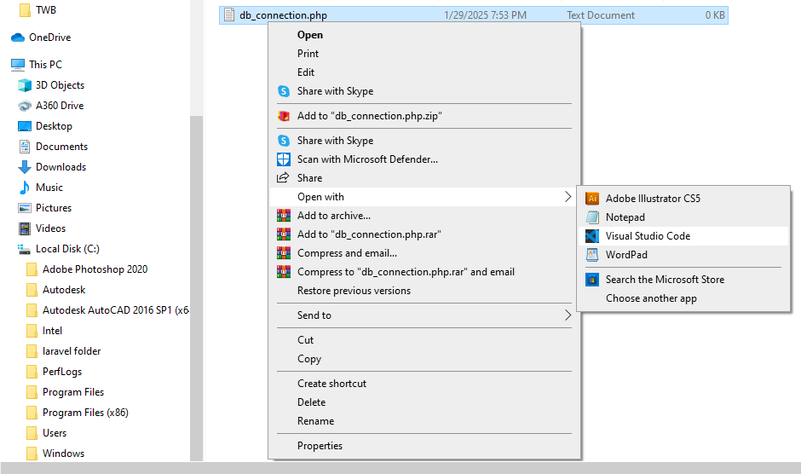Open with Visual Studio Code entry
801x474 pixels.
point(683,236)
